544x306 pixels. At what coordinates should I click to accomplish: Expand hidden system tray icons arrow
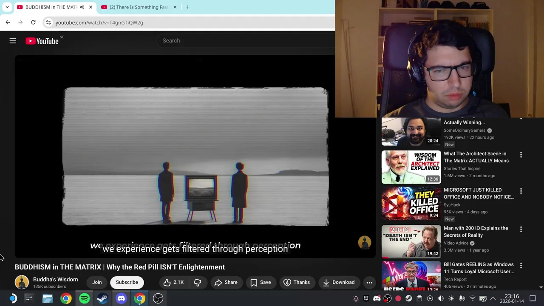493,299
